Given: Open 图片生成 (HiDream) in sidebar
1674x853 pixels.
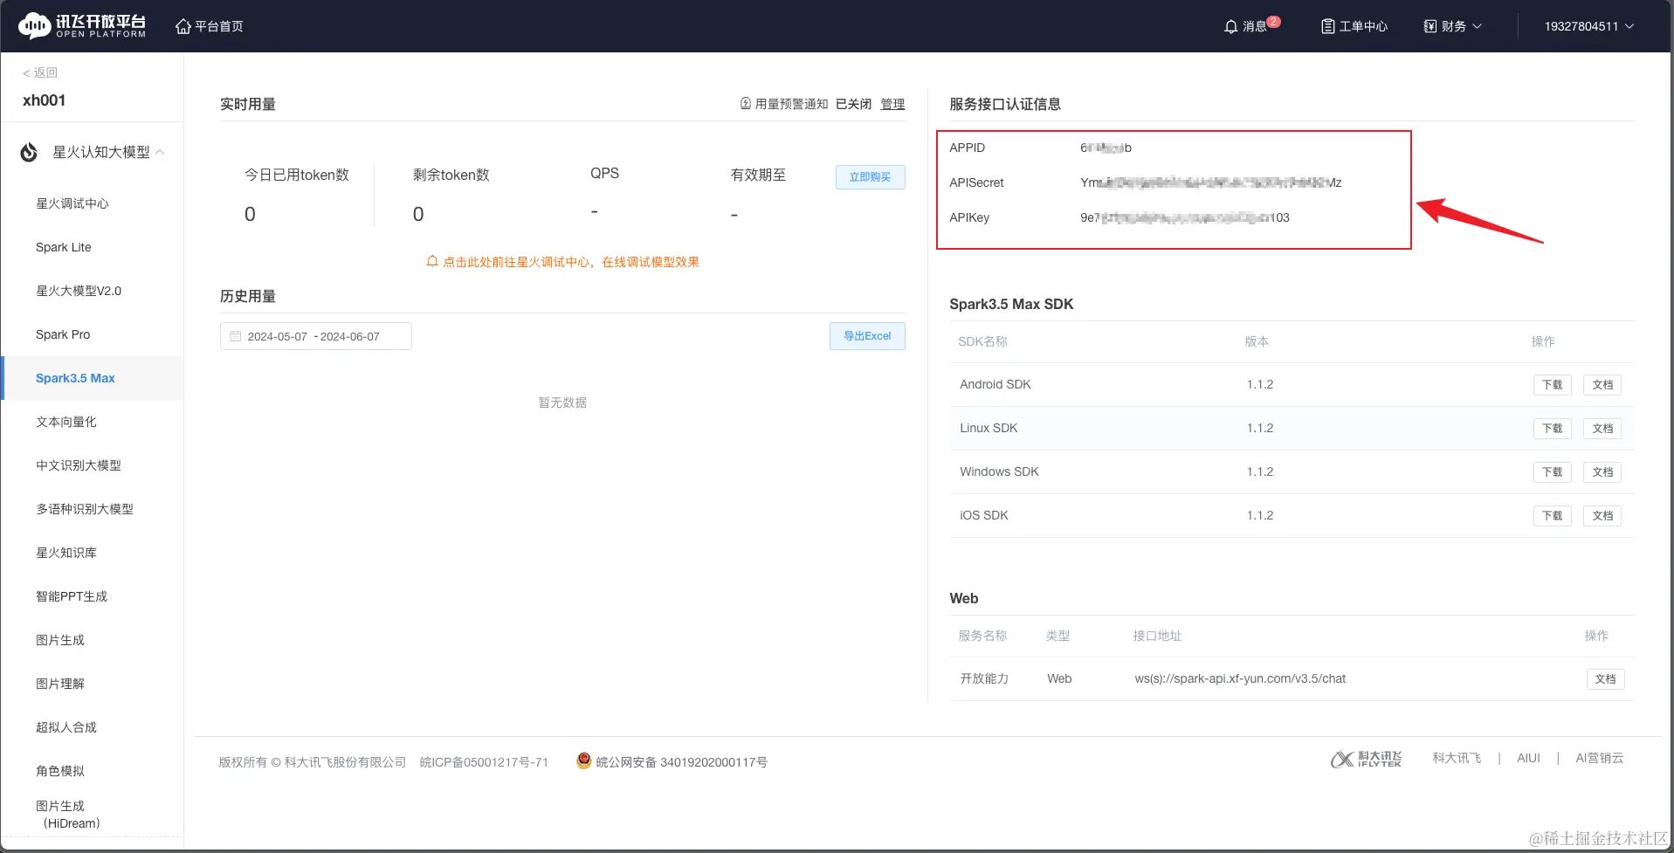Looking at the screenshot, I should pos(69,815).
